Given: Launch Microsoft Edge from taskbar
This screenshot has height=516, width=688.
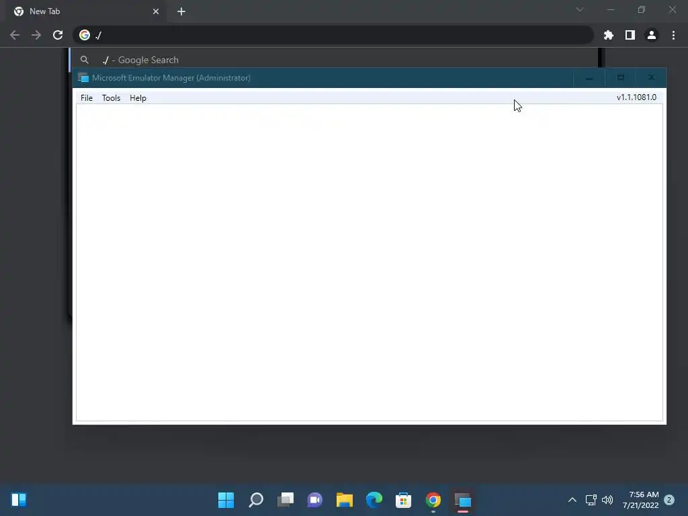Looking at the screenshot, I should point(374,500).
